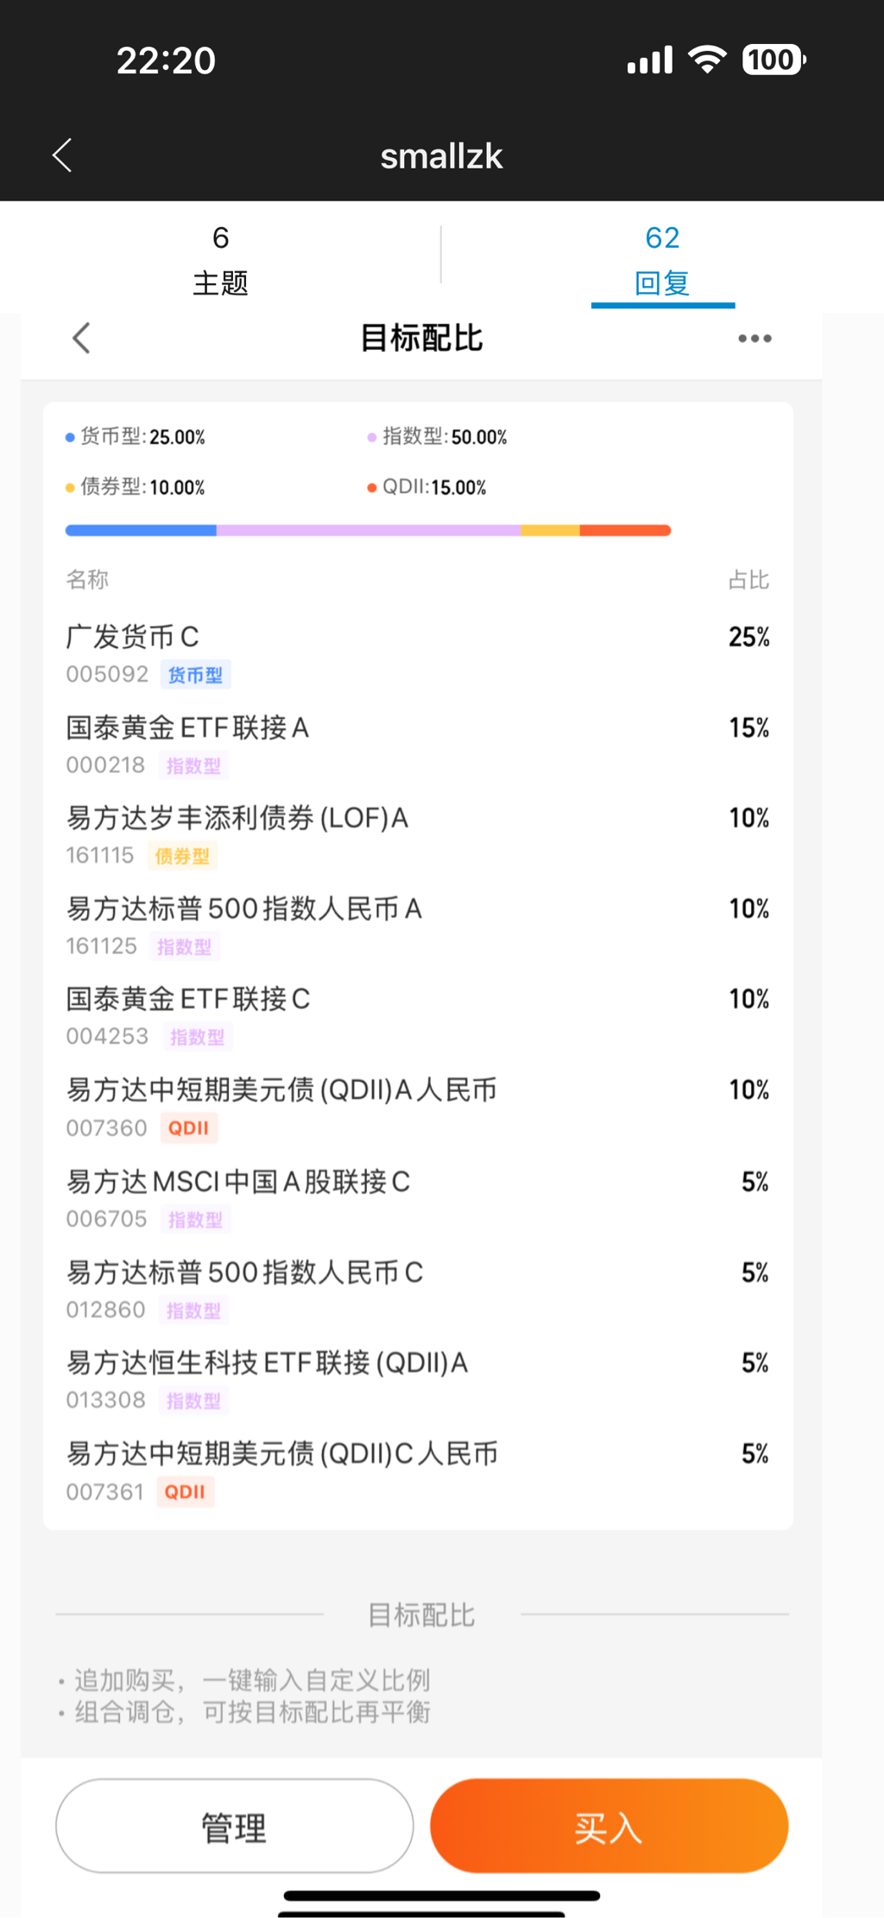
Task: Click the purple 指数型 bar segment
Action: [x=368, y=530]
